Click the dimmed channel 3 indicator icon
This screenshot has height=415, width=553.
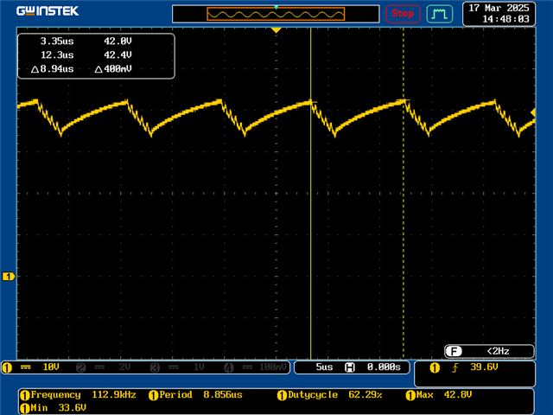click(155, 367)
